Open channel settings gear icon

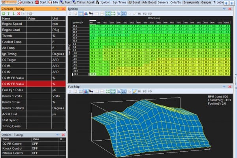(x=30, y=14)
